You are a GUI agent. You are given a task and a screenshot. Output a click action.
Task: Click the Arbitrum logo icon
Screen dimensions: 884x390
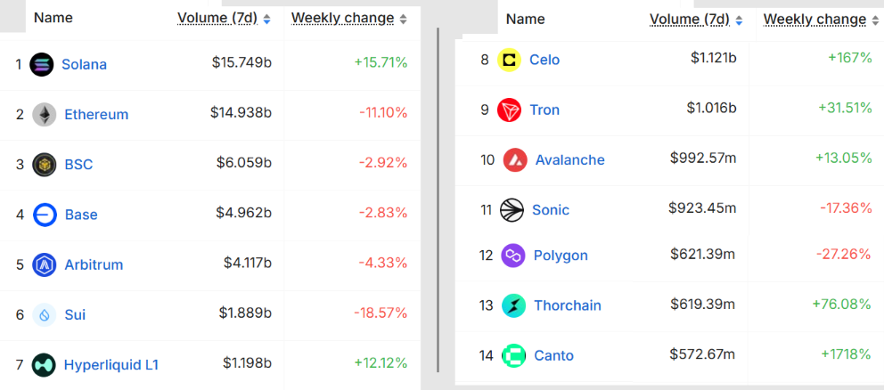coord(44,264)
